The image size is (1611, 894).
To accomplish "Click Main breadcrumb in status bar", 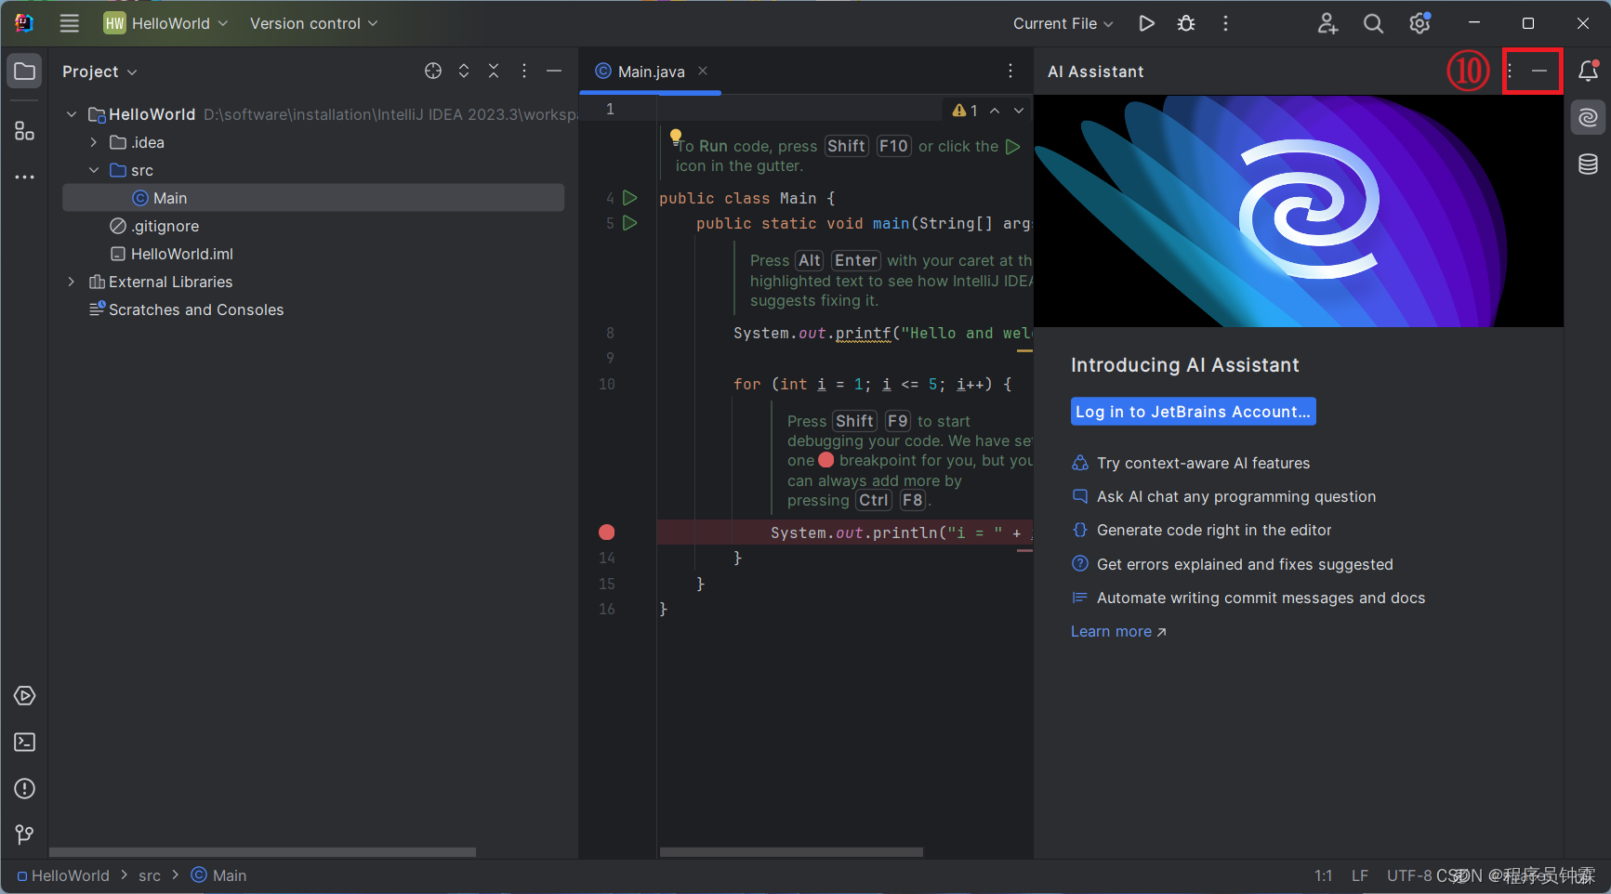I will pyautogui.click(x=219, y=875).
